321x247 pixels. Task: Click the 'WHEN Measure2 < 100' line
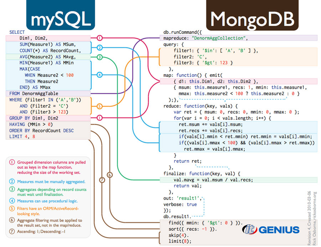[x=49, y=75]
